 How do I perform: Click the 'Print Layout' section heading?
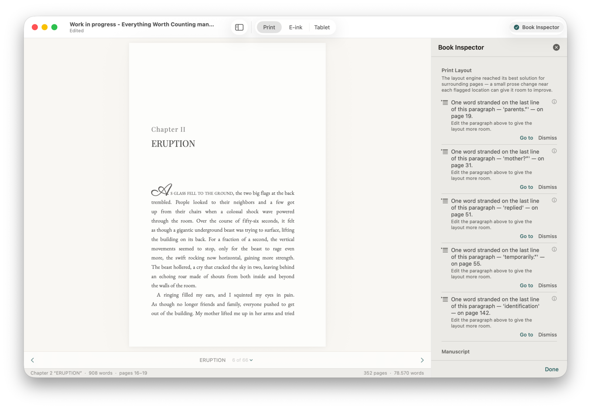(x=457, y=70)
